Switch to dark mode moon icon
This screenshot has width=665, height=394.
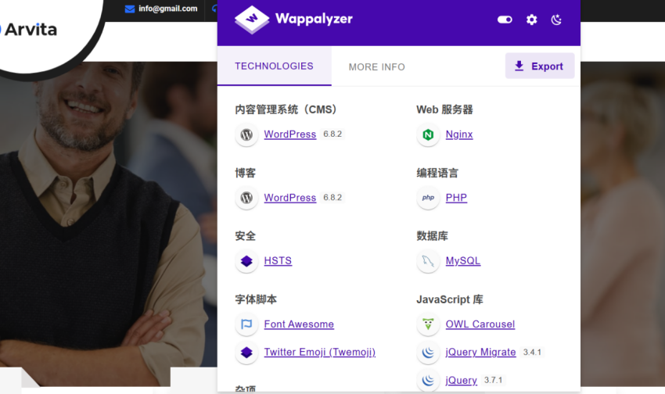coord(556,20)
